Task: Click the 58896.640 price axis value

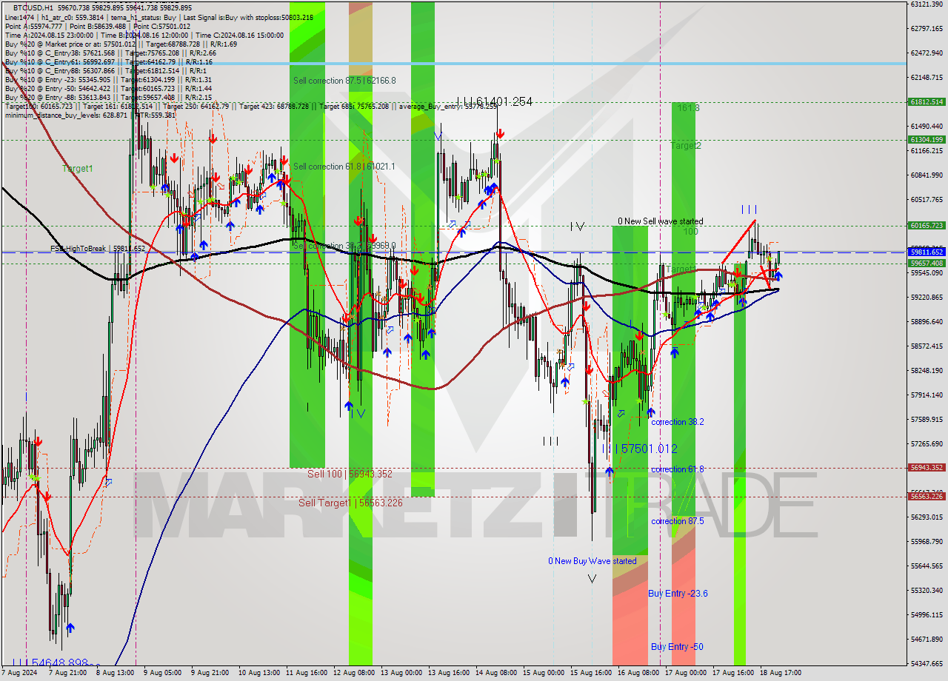Action: (927, 322)
